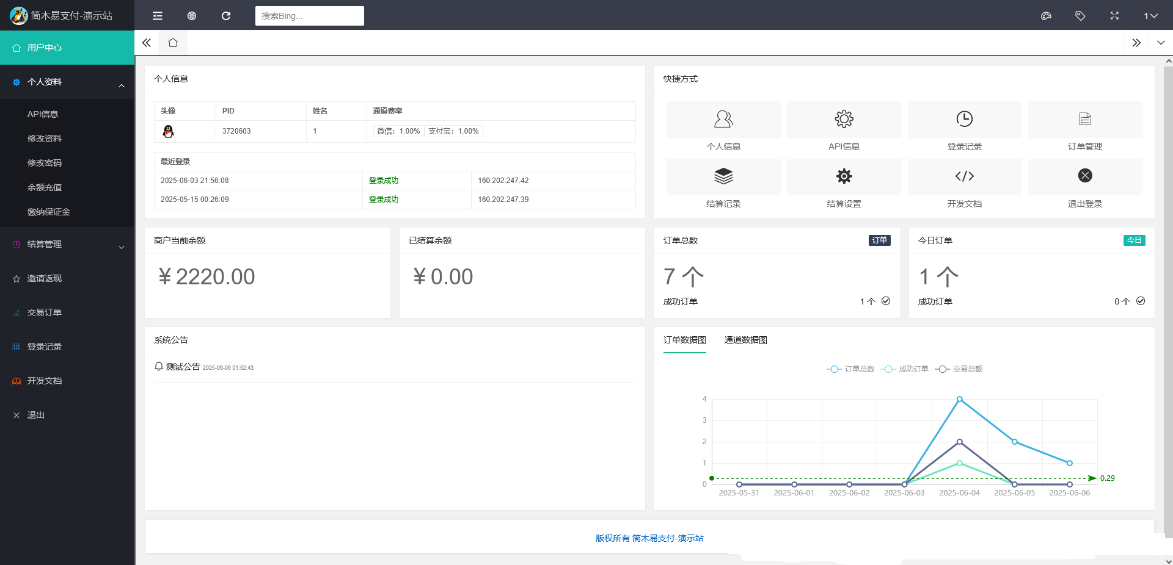Toggle 交易总额 series in chart legend
Image resolution: width=1173 pixels, height=565 pixels.
[959, 369]
